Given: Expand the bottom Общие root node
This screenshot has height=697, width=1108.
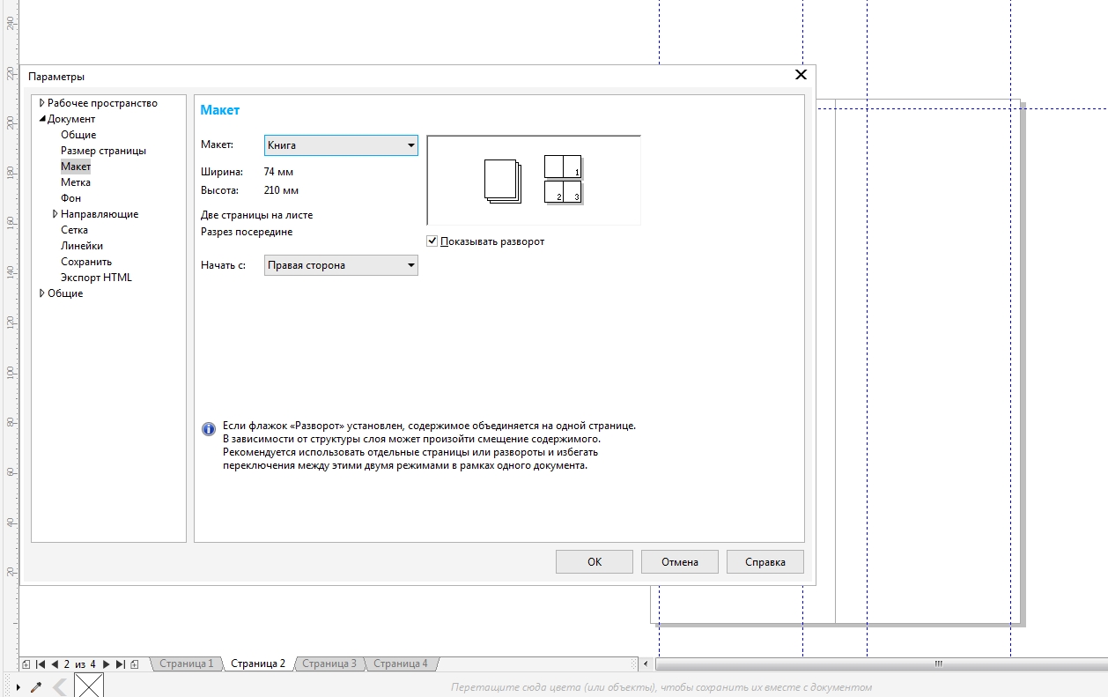Looking at the screenshot, I should (41, 293).
